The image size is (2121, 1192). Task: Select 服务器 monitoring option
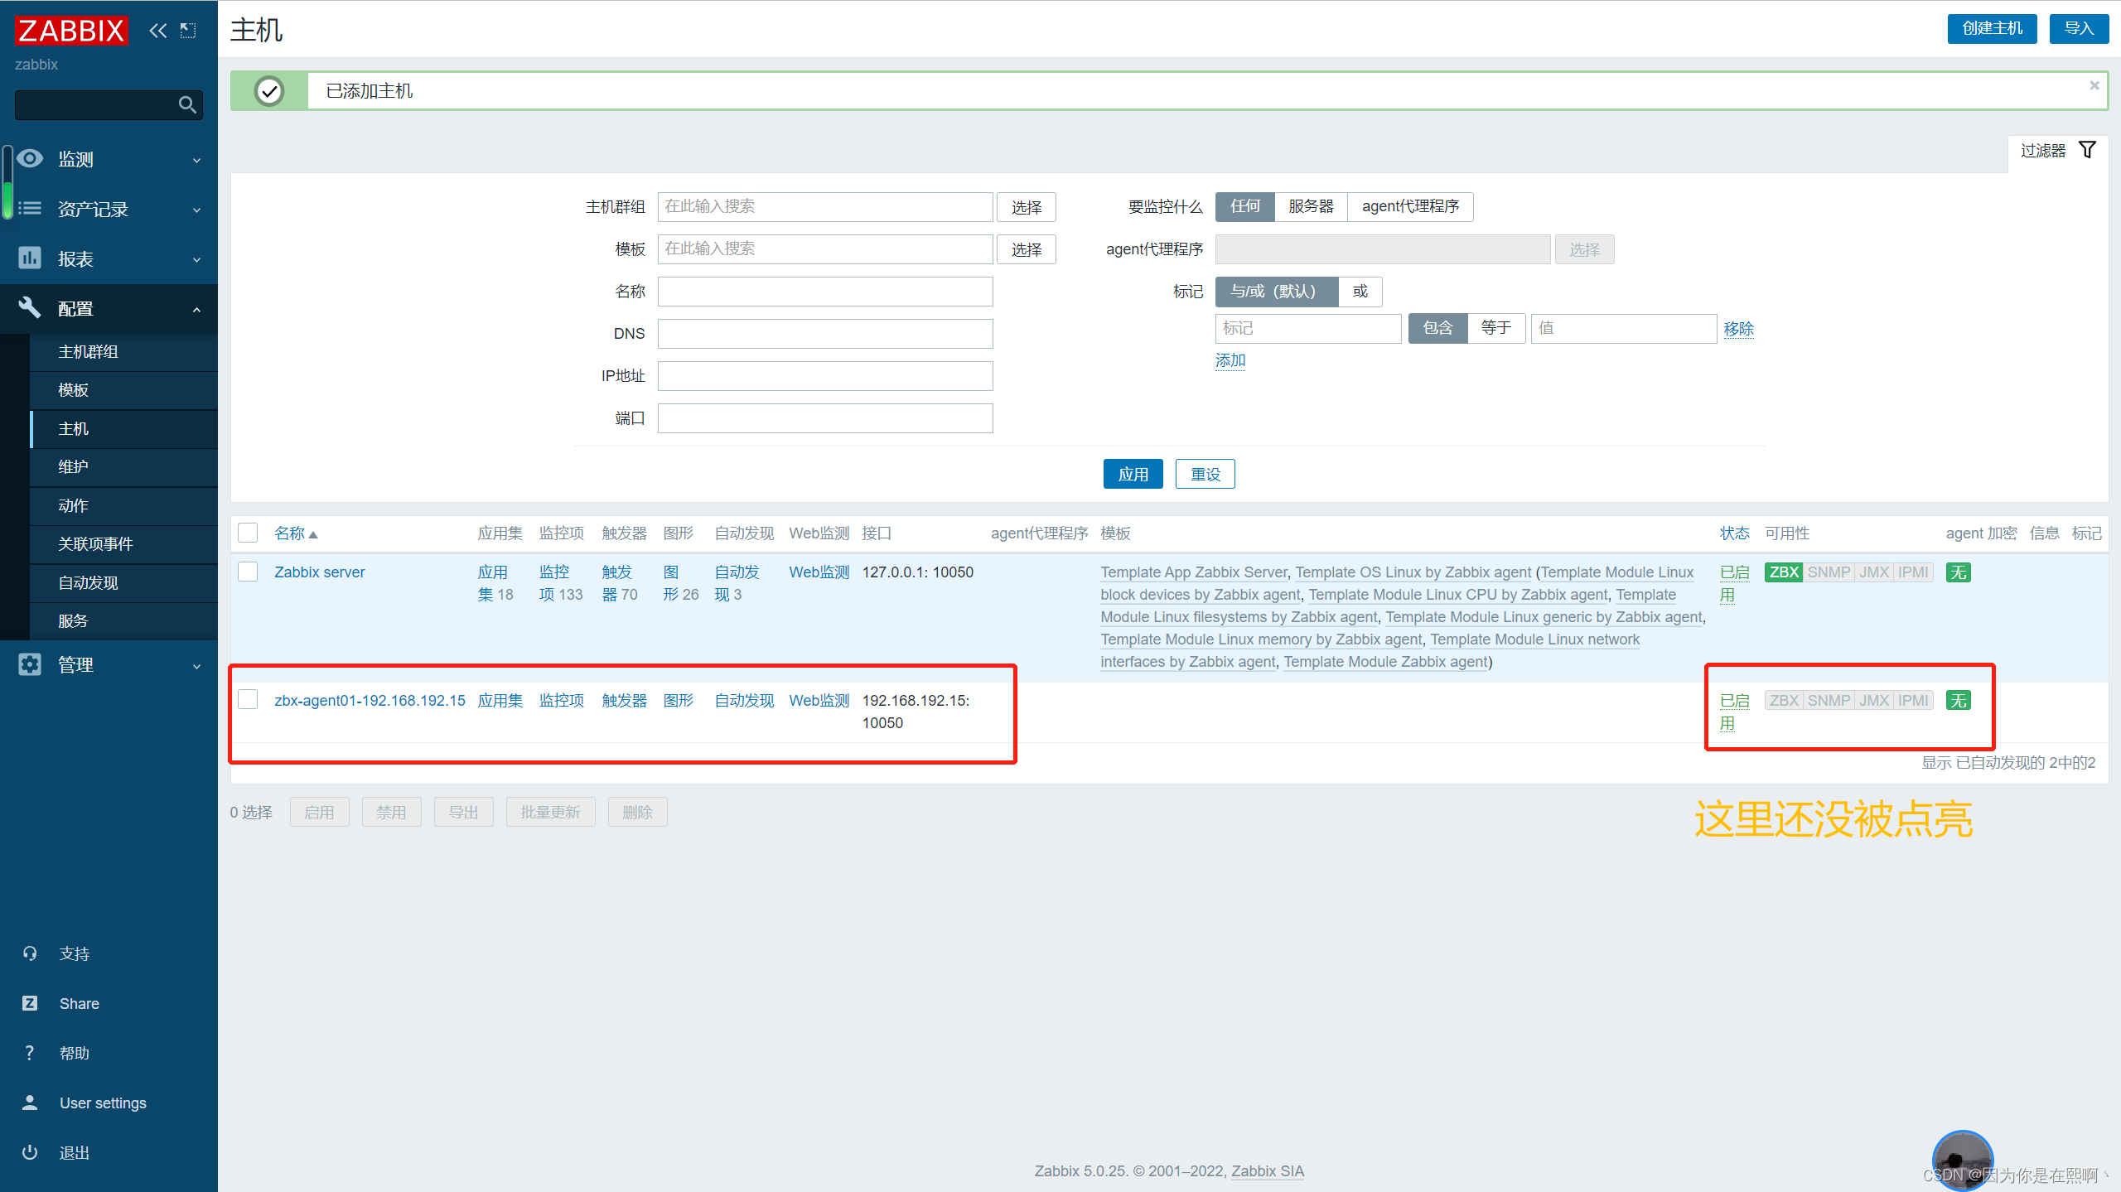pos(1311,206)
